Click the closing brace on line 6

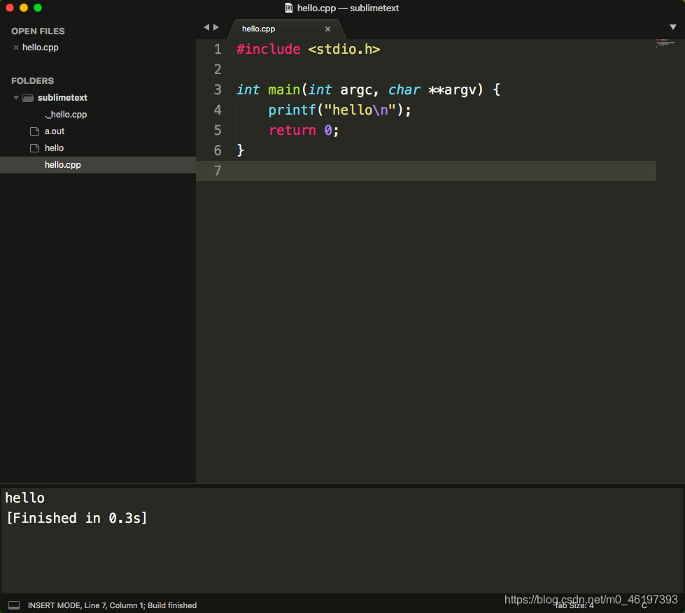point(240,150)
